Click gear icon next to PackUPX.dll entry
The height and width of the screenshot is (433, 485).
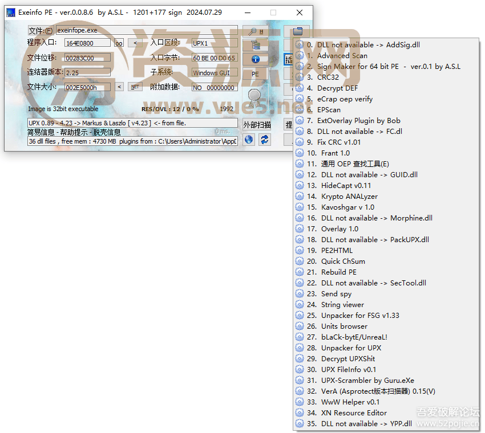pyautogui.click(x=300, y=240)
